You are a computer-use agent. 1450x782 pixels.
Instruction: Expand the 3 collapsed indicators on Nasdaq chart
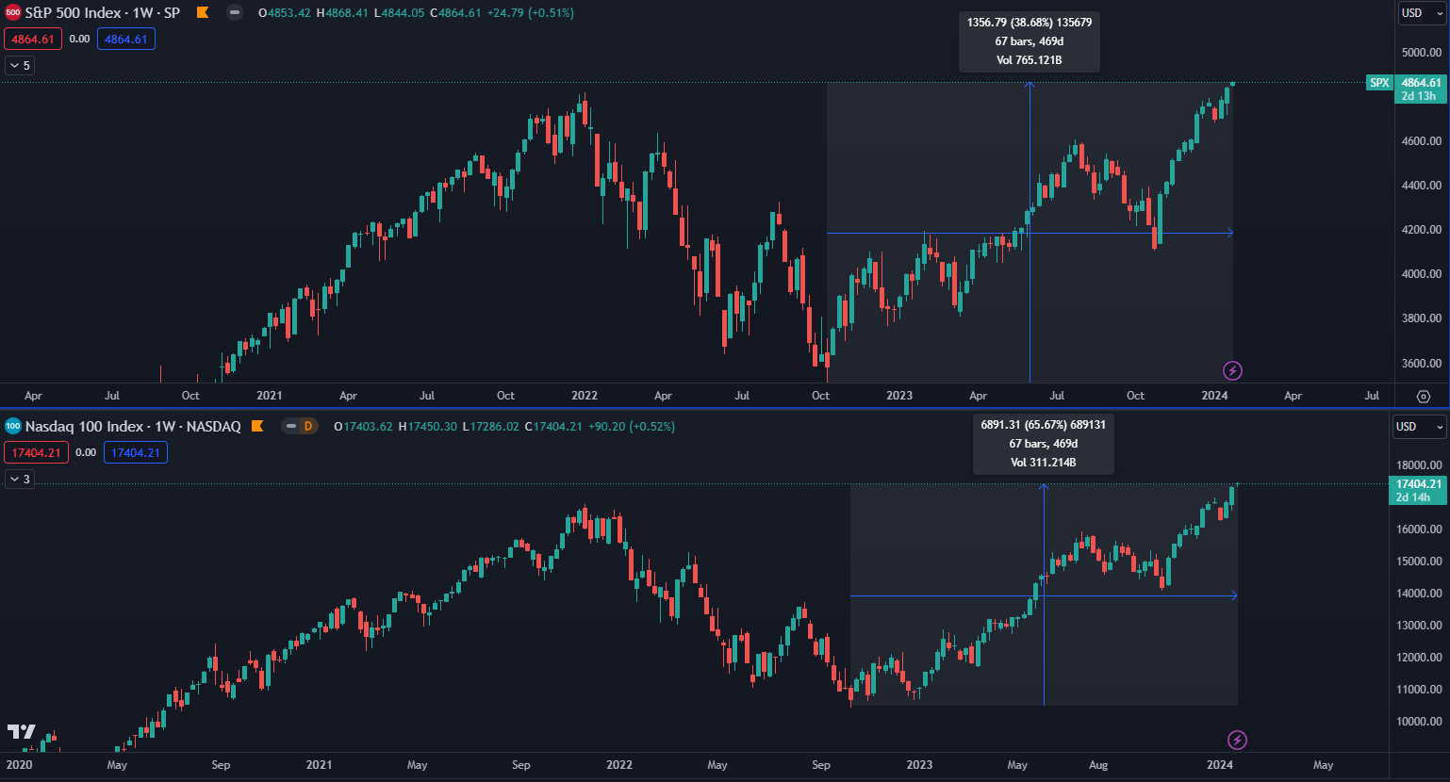(20, 480)
